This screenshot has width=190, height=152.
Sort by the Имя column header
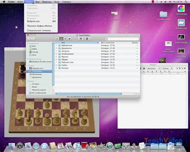[x=77, y=43]
